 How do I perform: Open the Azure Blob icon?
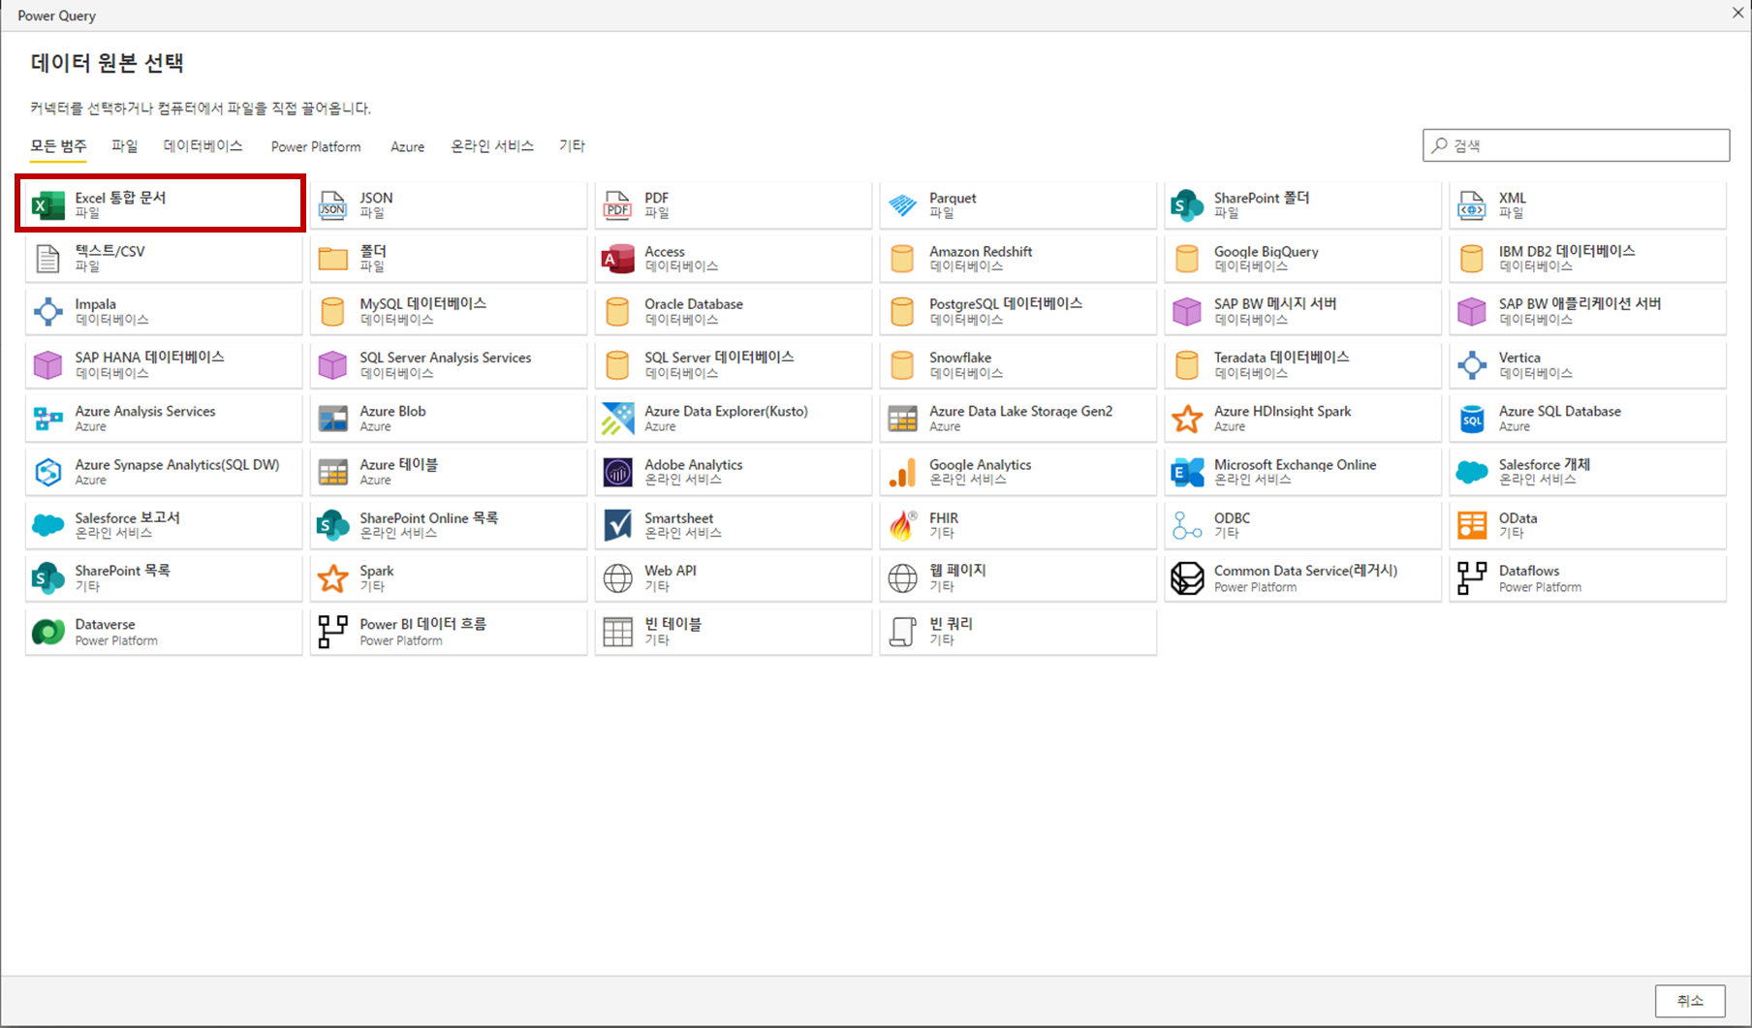point(333,419)
